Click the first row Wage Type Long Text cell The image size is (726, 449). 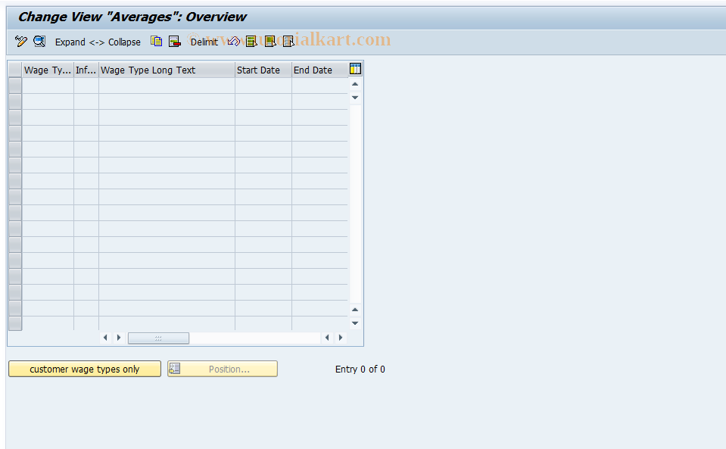pos(167,86)
